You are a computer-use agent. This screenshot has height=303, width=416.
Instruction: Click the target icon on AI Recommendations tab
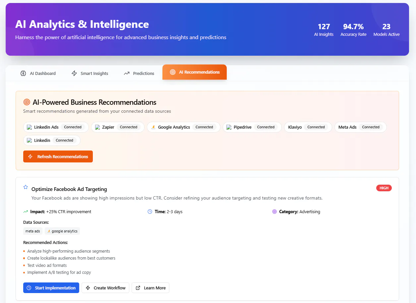tap(173, 72)
